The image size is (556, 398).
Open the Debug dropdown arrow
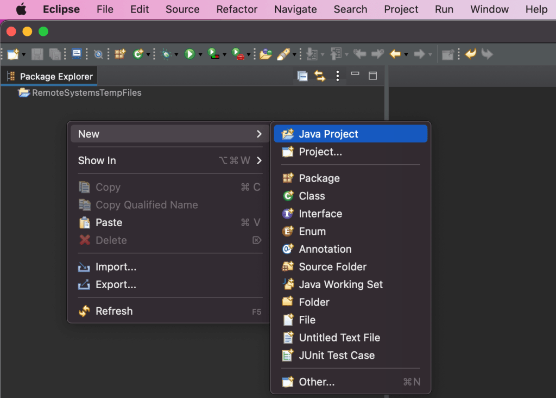coord(176,55)
